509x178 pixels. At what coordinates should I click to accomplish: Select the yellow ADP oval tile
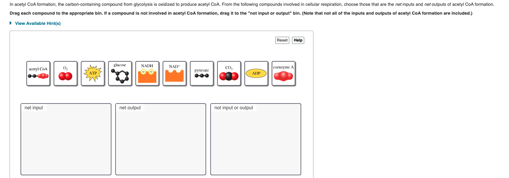click(256, 73)
